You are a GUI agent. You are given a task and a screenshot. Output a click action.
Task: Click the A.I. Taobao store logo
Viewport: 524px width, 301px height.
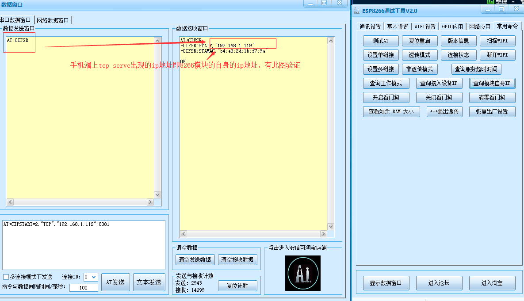click(x=303, y=273)
